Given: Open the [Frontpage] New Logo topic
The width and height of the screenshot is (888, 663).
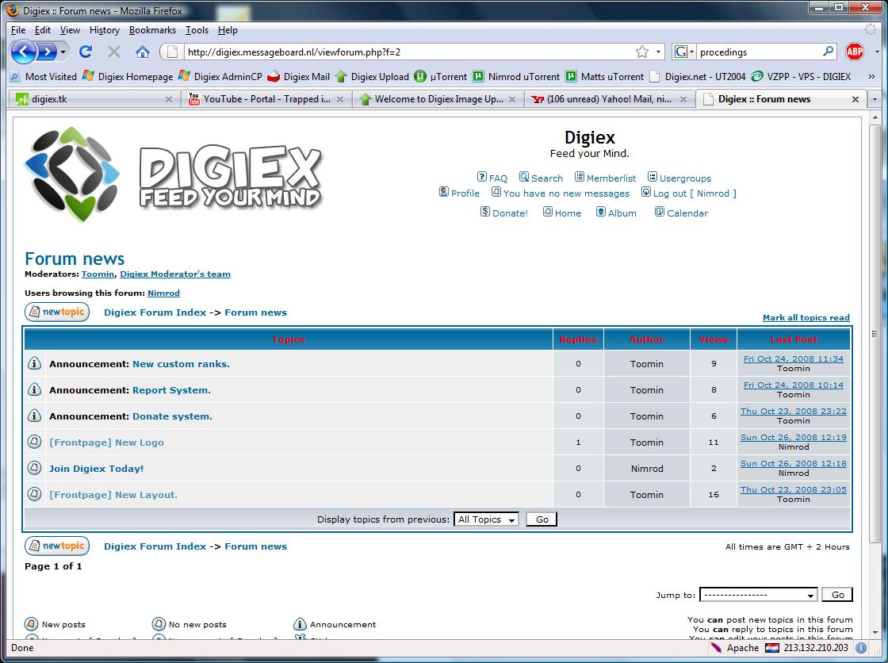Looking at the screenshot, I should tap(106, 443).
